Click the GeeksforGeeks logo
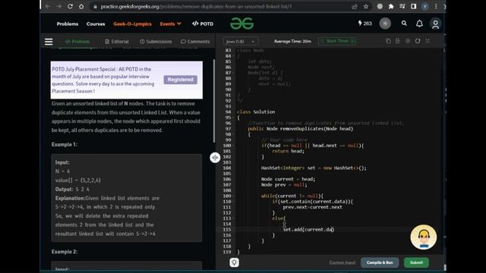The image size is (486, 273). tap(241, 24)
